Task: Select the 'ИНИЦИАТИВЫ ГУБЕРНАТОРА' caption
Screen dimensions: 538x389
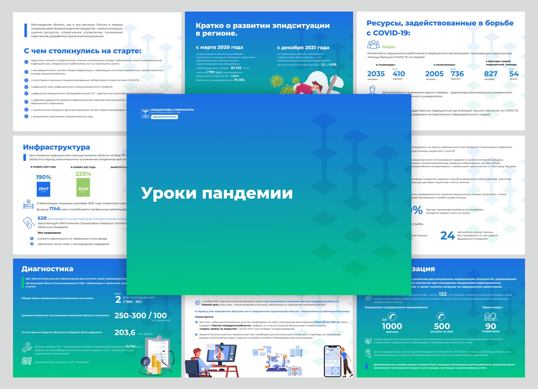Action: pos(172,110)
